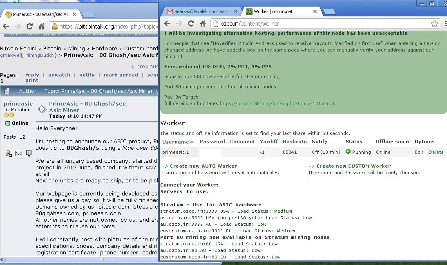
Task: Open PrimeAsic 80 Ghash/sec post title link
Action: point(87,107)
